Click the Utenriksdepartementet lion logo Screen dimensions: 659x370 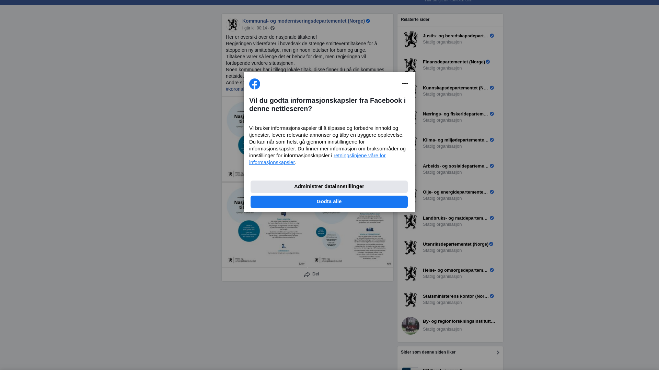tap(411, 248)
